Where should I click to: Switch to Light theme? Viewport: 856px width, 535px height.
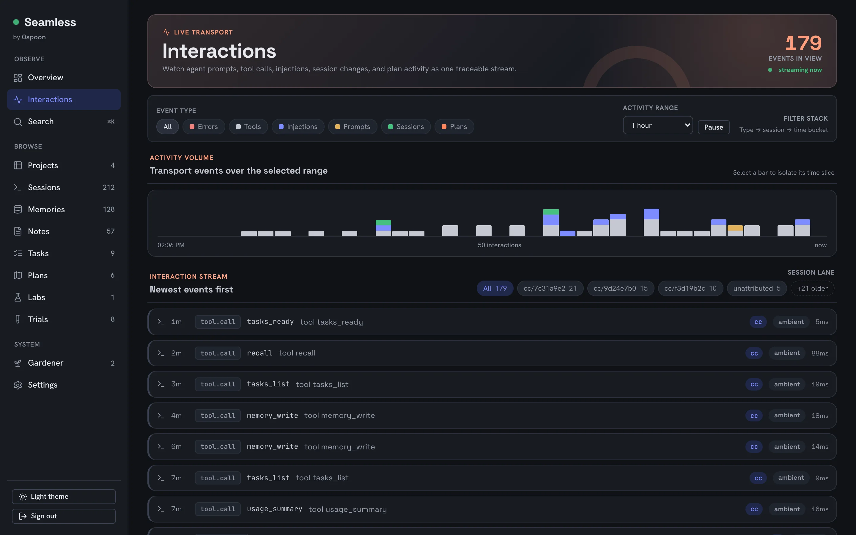pos(64,497)
